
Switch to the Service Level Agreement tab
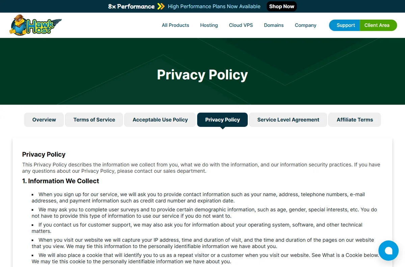point(288,120)
